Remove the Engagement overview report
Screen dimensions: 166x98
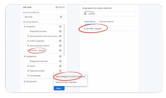pyautogui.click(x=60, y=61)
